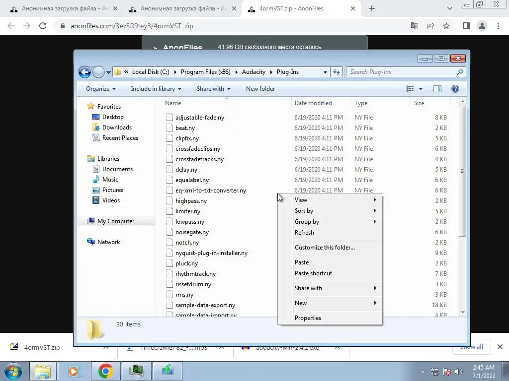The image size is (509, 381).
Task: Open the Organize dropdown menu
Action: click(100, 89)
